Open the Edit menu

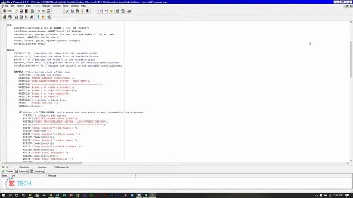pos(13,6)
